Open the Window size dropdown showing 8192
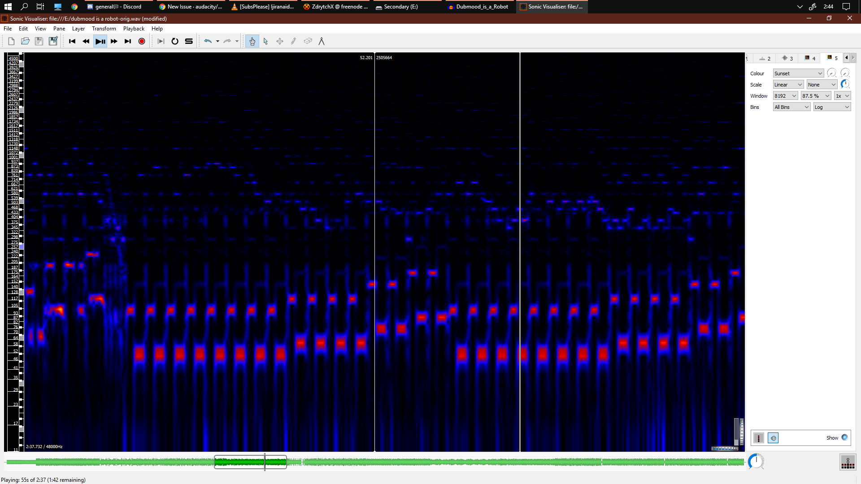 coord(785,95)
